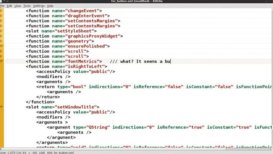Toggle LINE selection mode in status bar
Image resolution: width=273 pixels, height=154 pixels.
[x=42, y=153]
